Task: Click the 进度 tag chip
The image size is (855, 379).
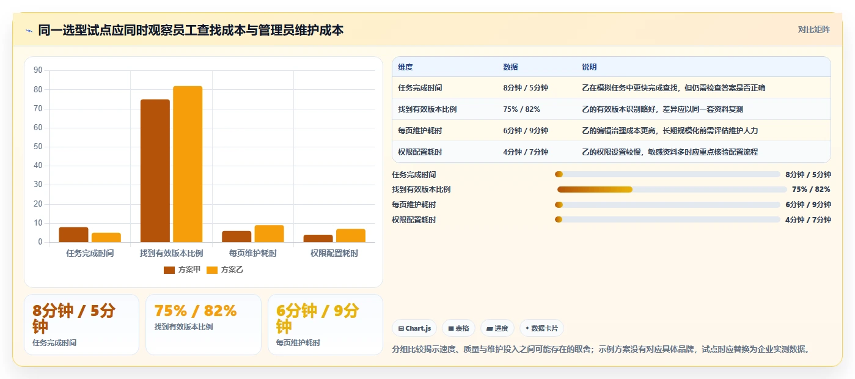Action: (497, 328)
